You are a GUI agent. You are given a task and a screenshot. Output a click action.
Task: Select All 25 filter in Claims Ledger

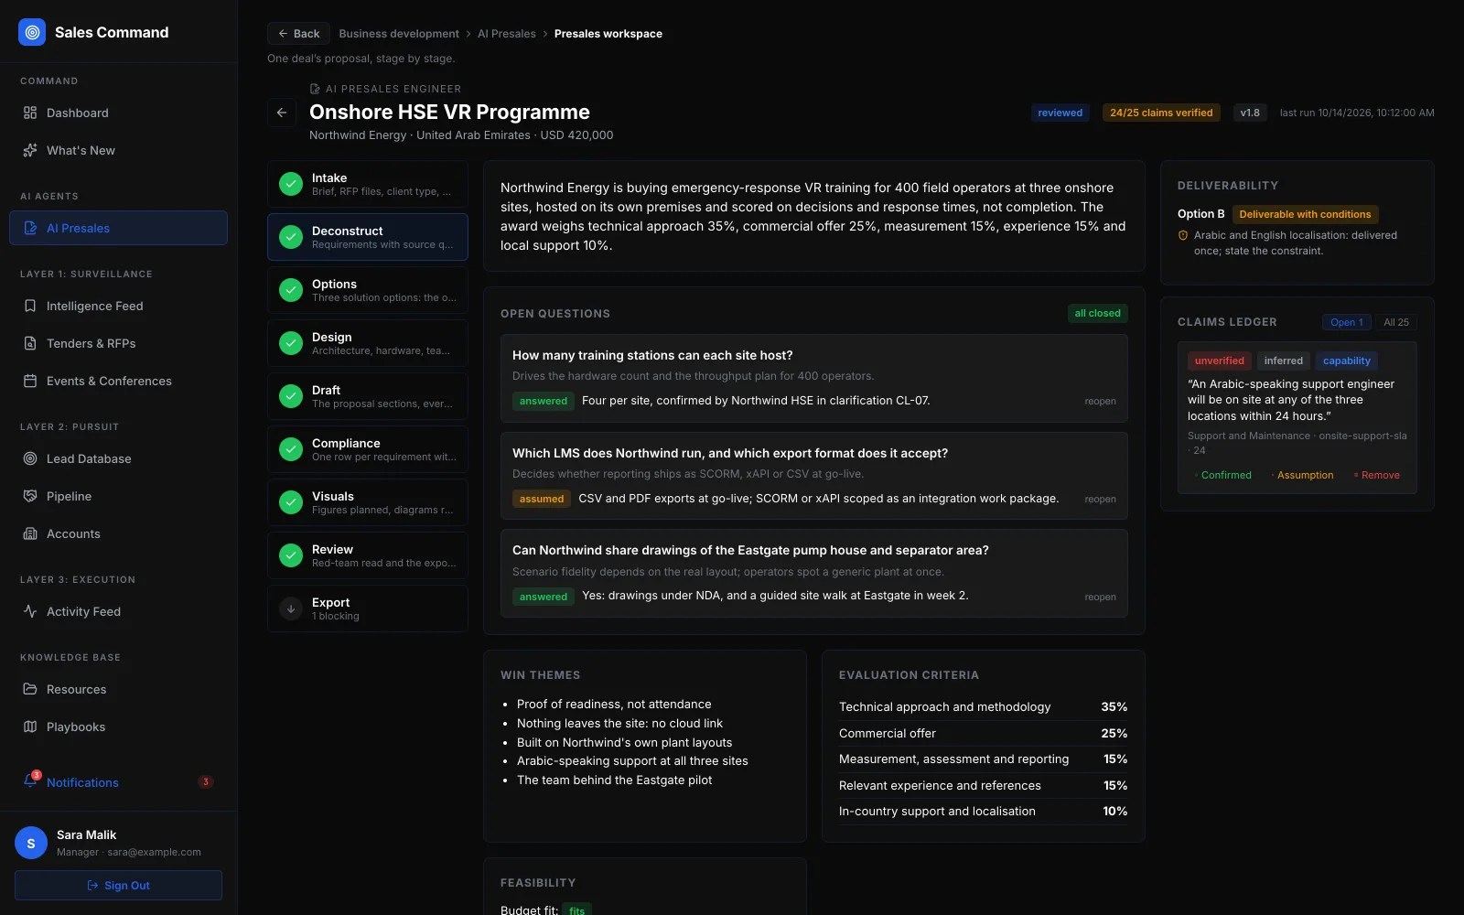(x=1396, y=322)
